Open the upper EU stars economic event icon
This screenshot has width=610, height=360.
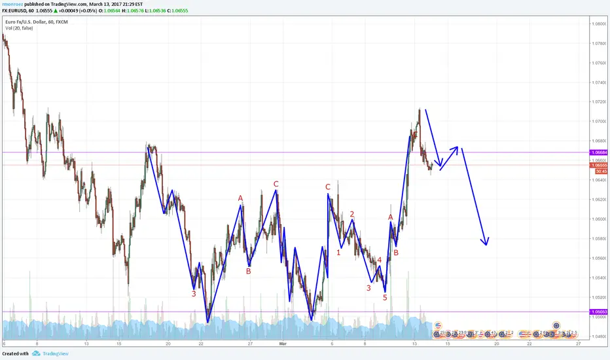(x=556, y=325)
